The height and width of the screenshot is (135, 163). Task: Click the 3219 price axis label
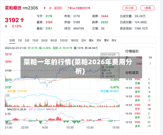tap(8, 54)
